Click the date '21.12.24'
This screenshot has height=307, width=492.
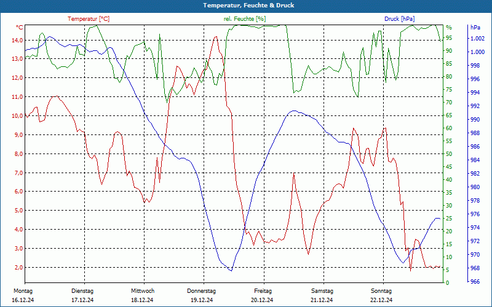[322, 300]
